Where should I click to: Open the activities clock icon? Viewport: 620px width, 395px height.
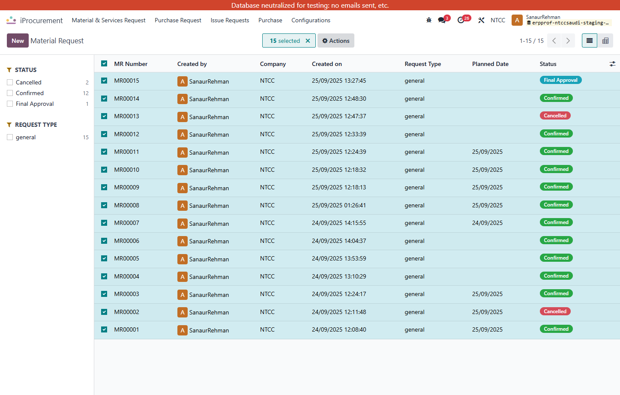tap(461, 20)
